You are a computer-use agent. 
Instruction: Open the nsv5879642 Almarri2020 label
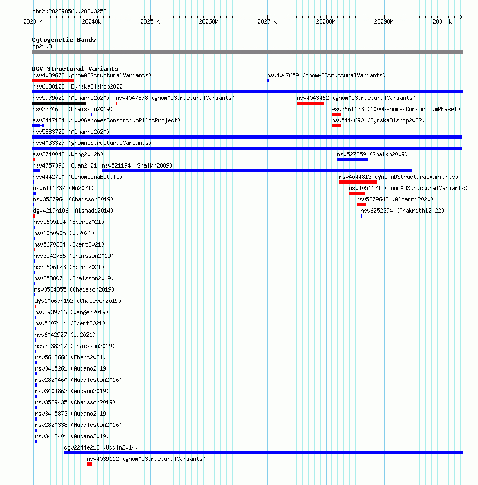pos(395,199)
